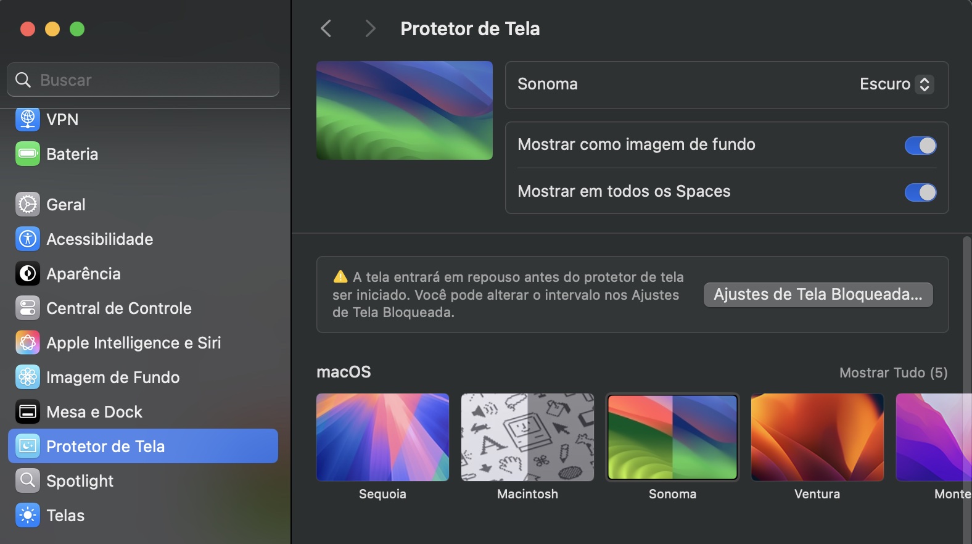The width and height of the screenshot is (972, 544).
Task: Select the Spotlight magnifying glass icon
Action: tap(27, 480)
